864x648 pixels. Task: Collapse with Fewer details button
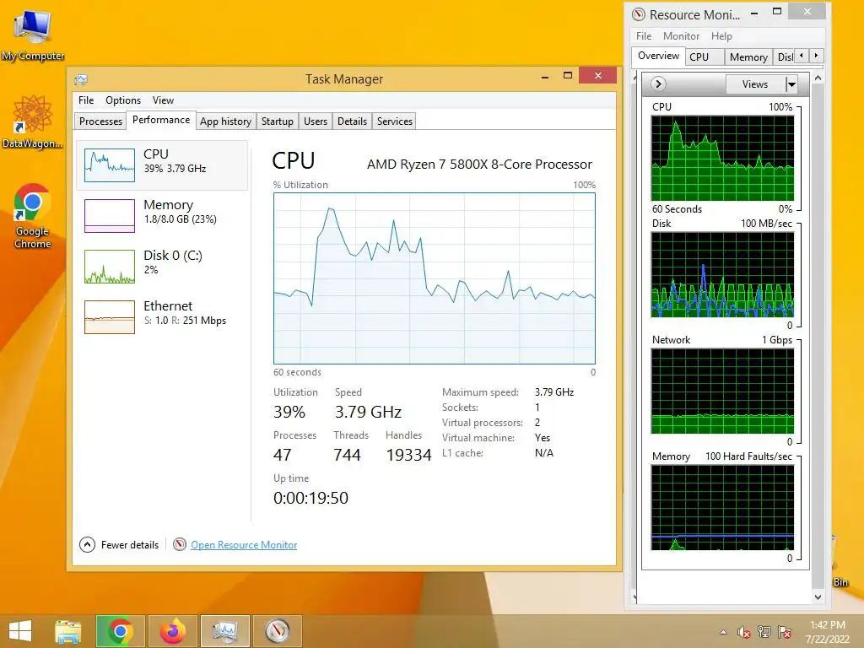(x=119, y=545)
